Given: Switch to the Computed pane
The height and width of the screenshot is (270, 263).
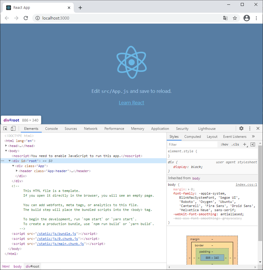Looking at the screenshot, I should pos(193,137).
